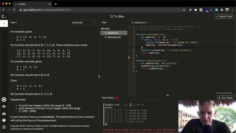Viewport: 236px width, 133px height.
Task: Click the address bar URL
Action: (x=47, y=10)
